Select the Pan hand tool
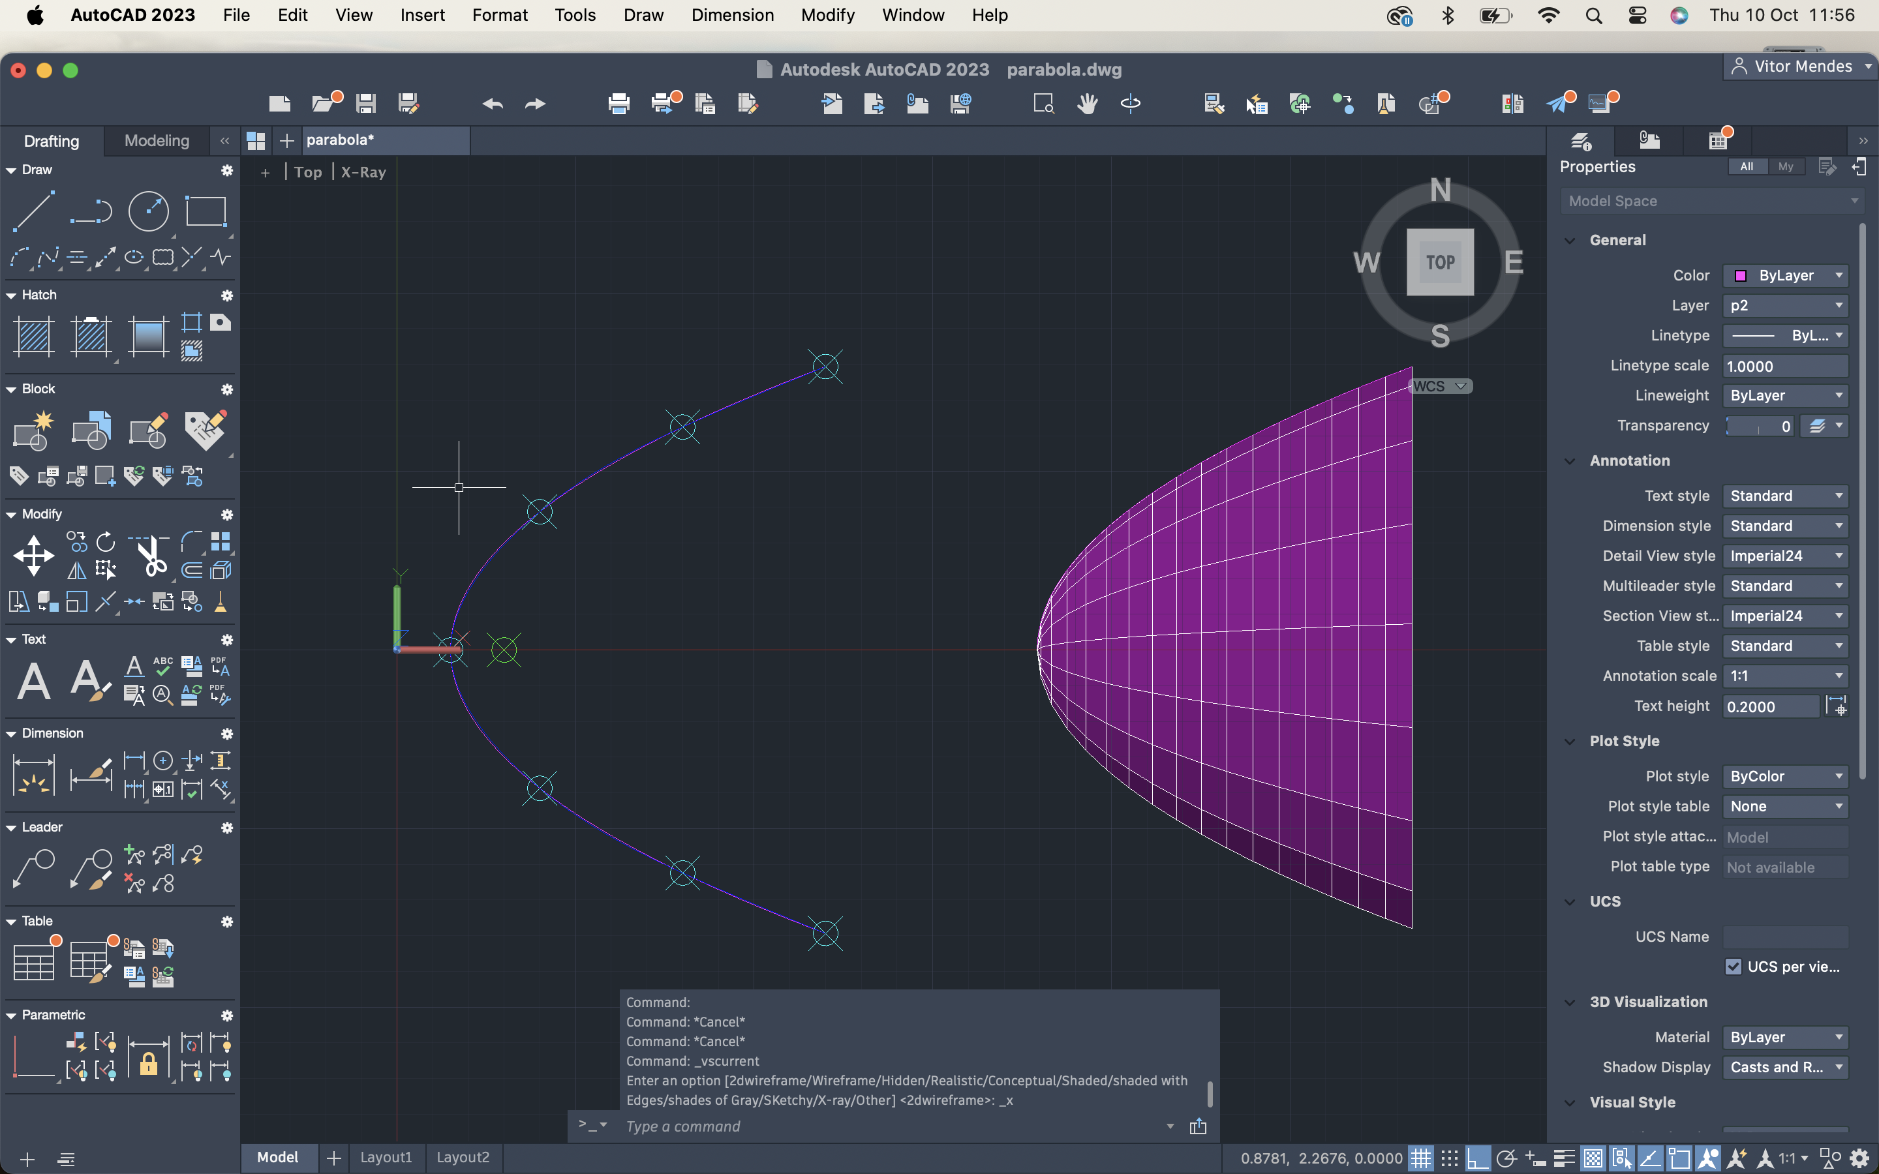Screen dimensions: 1879x1174 (x=1087, y=103)
